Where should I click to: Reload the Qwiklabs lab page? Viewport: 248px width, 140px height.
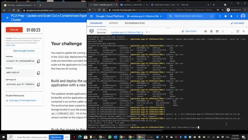[14, 10]
